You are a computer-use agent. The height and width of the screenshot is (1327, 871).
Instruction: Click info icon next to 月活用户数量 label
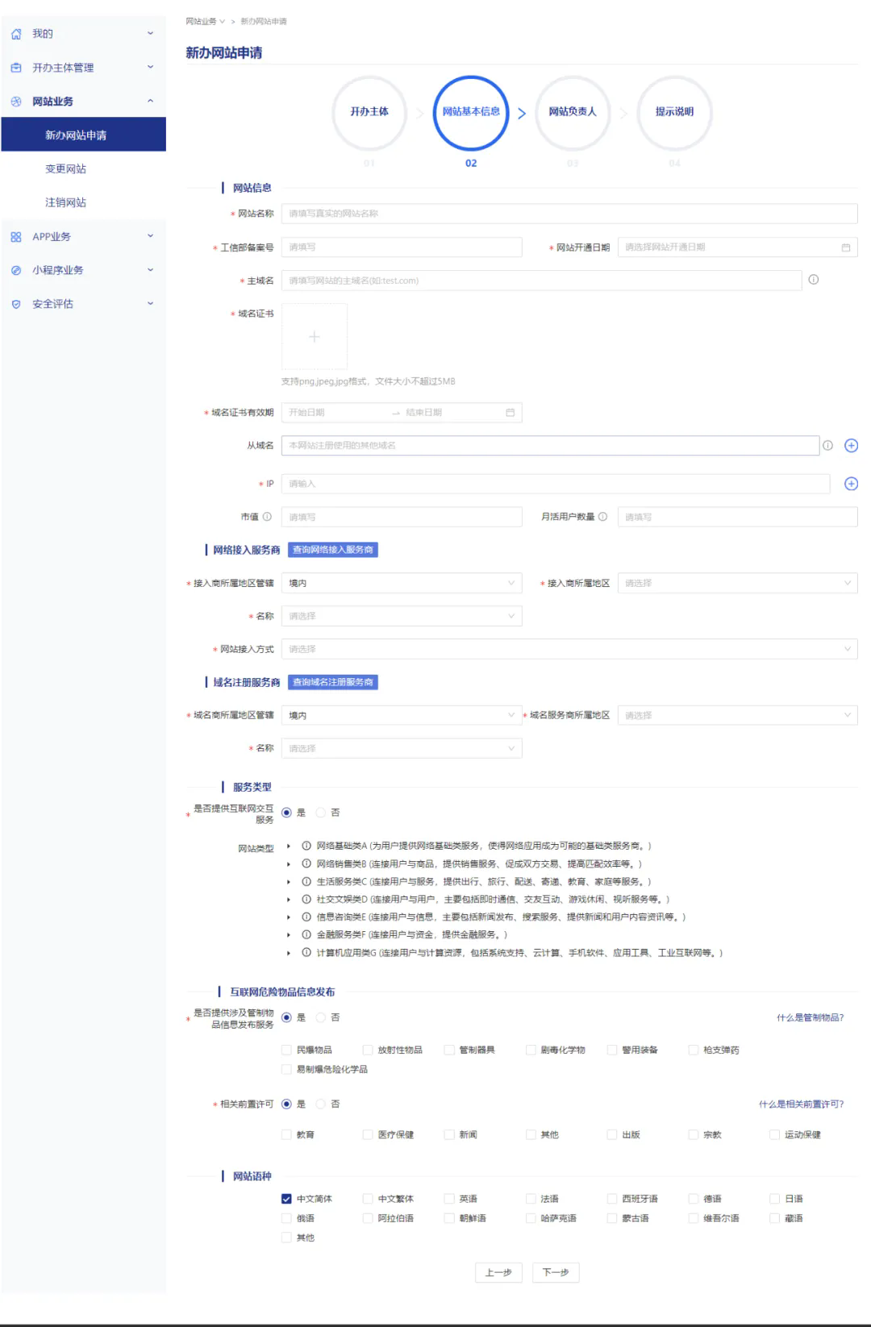point(602,517)
